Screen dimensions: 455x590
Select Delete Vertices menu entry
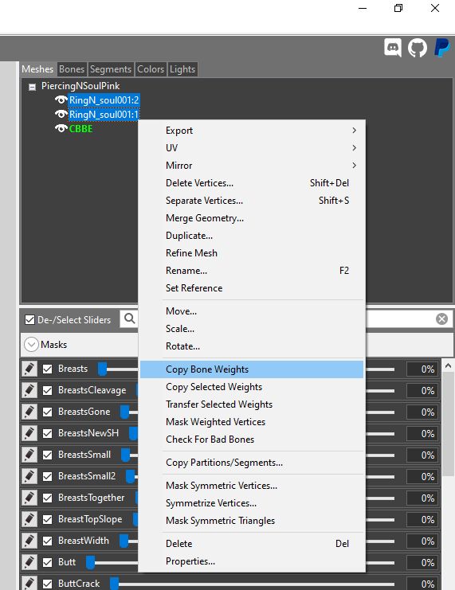click(252, 183)
